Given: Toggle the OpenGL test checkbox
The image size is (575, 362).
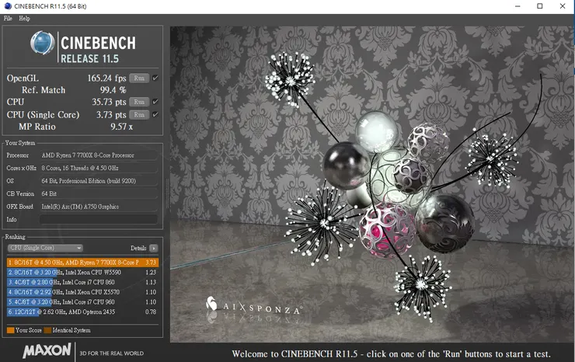Looking at the screenshot, I should click(x=155, y=78).
